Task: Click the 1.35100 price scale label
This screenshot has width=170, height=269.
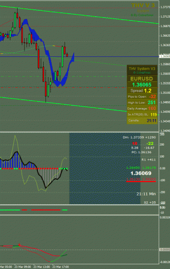Action: [165, 93]
